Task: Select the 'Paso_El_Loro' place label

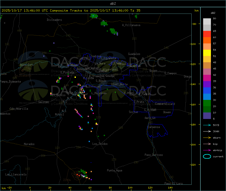Action: (174, 183)
